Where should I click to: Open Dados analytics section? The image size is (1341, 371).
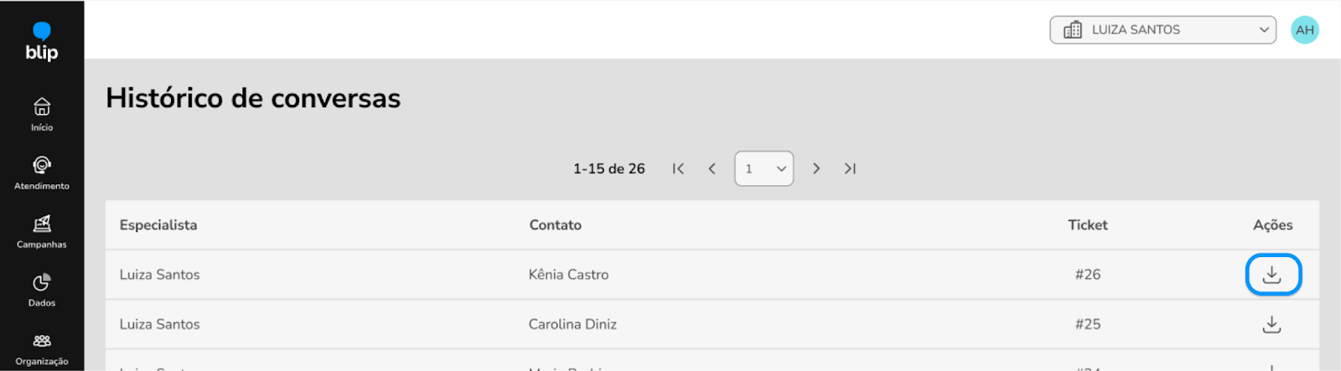(x=42, y=290)
